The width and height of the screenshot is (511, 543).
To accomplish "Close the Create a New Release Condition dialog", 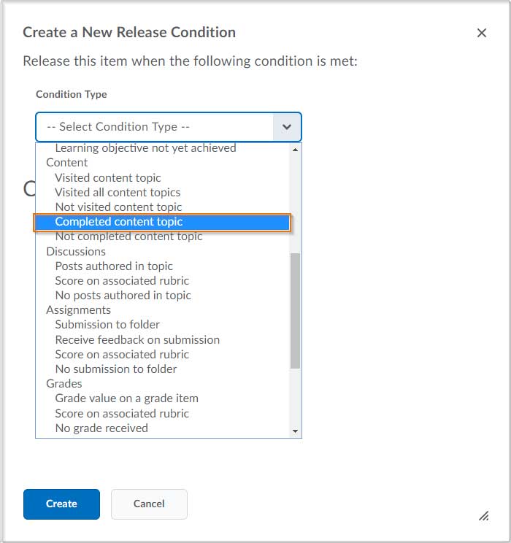I will (x=481, y=33).
